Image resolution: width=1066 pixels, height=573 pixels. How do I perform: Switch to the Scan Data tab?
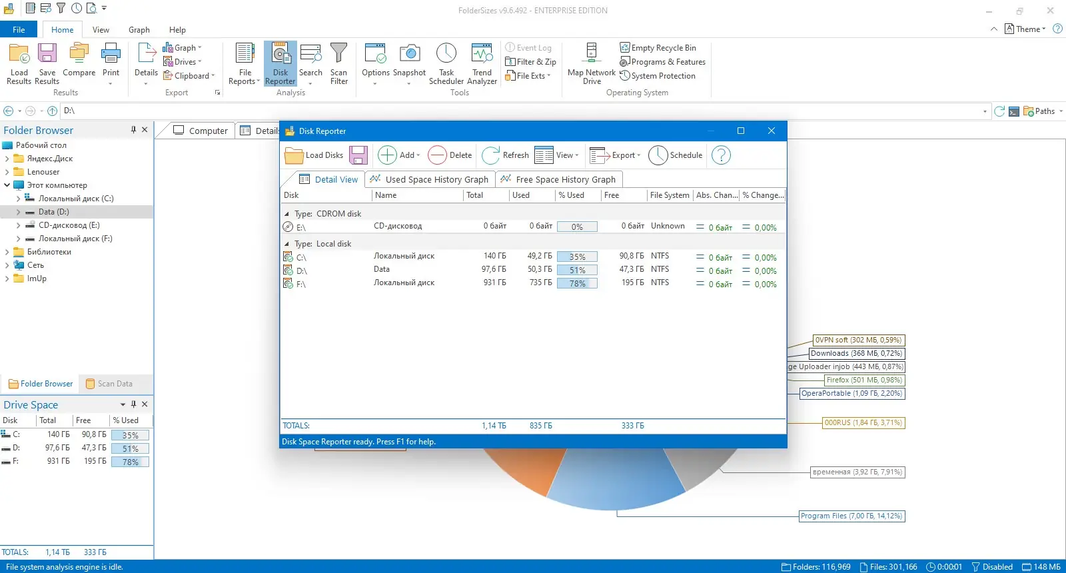click(109, 384)
